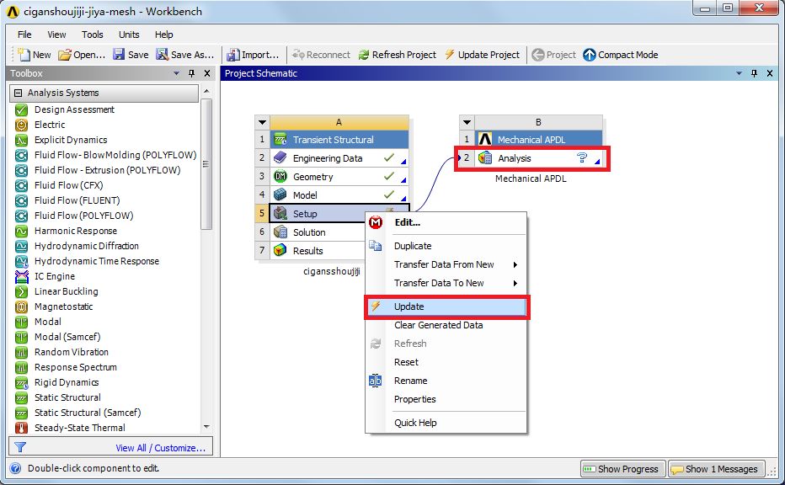Click the Save toolbar button
Viewport: 785px width, 485px height.
[131, 55]
